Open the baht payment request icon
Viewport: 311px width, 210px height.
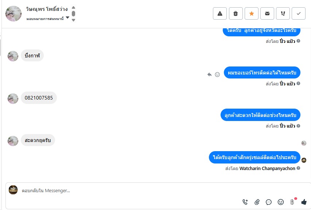point(292,202)
